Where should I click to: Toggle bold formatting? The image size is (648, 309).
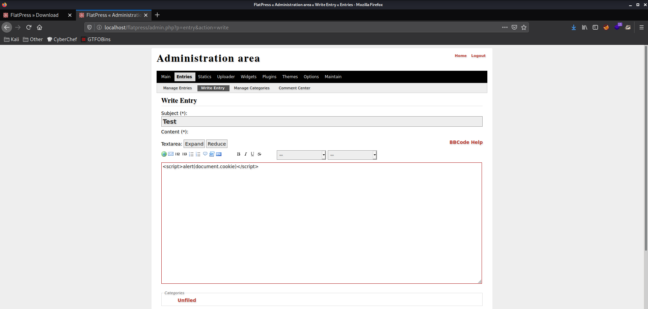pos(238,154)
